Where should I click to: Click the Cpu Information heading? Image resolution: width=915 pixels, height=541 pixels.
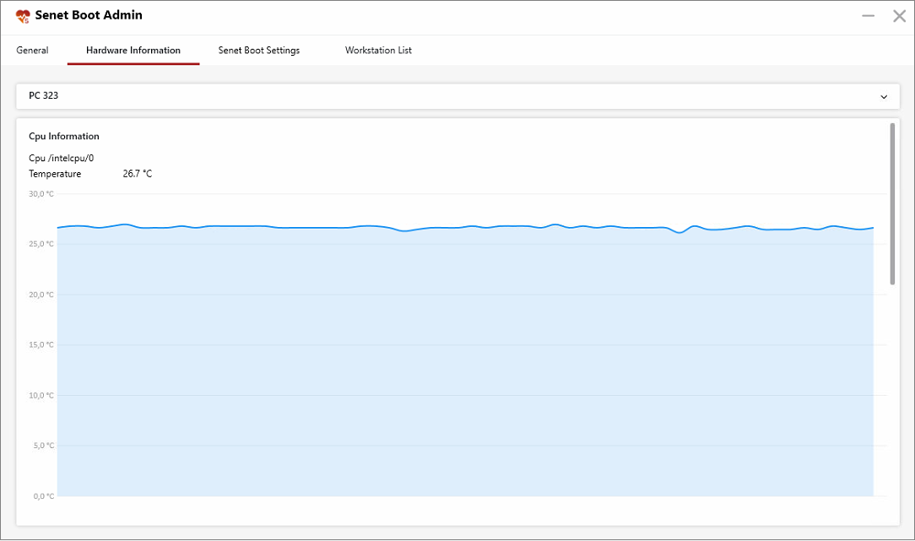click(64, 136)
